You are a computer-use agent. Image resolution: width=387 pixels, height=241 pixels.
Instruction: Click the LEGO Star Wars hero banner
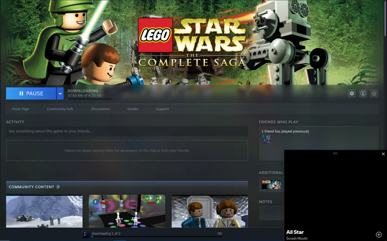pos(193,43)
